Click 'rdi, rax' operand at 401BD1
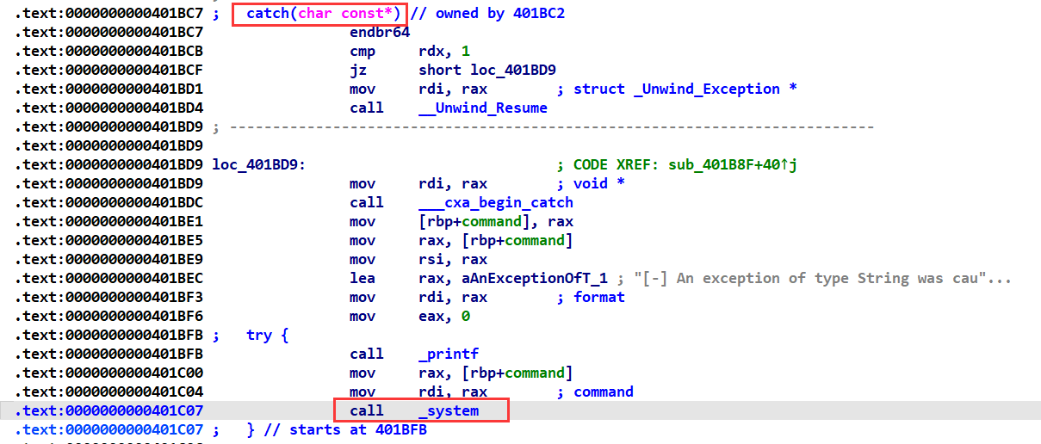 point(453,89)
